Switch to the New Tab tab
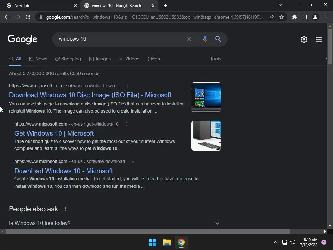Image resolution: width=333 pixels, height=250 pixels. click(40, 6)
